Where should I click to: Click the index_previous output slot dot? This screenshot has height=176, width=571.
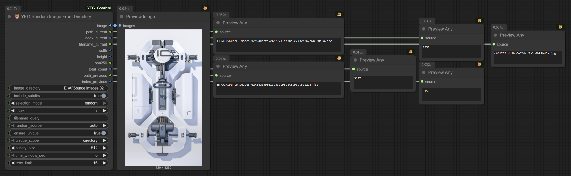pyautogui.click(x=110, y=82)
